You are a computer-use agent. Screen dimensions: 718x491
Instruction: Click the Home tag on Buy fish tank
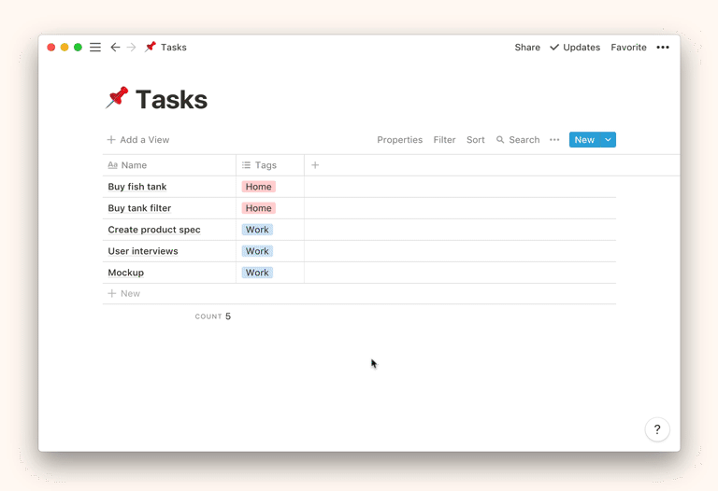pyautogui.click(x=259, y=187)
